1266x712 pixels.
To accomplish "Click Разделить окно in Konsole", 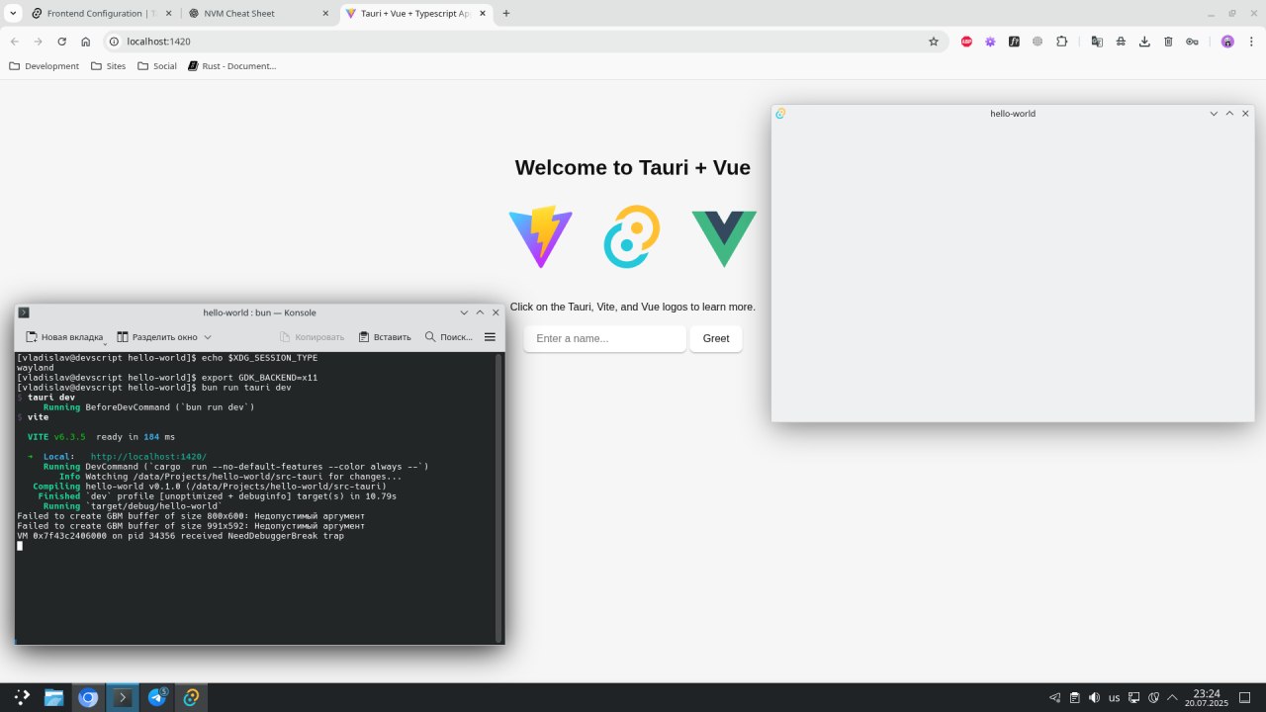I will click(157, 337).
